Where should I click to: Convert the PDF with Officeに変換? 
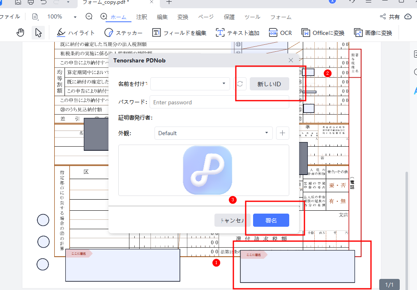323,32
